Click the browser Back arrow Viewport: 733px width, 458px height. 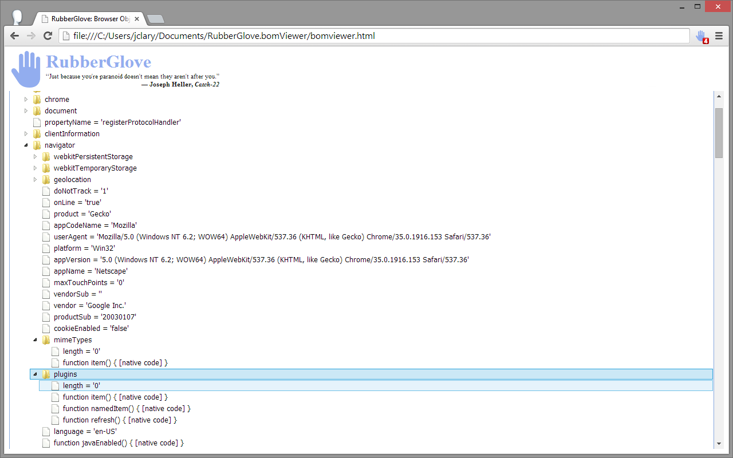coord(15,36)
